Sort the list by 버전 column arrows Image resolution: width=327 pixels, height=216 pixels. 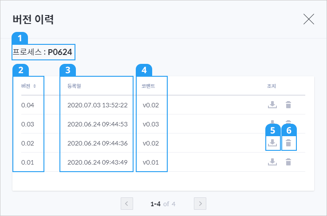pos(35,86)
